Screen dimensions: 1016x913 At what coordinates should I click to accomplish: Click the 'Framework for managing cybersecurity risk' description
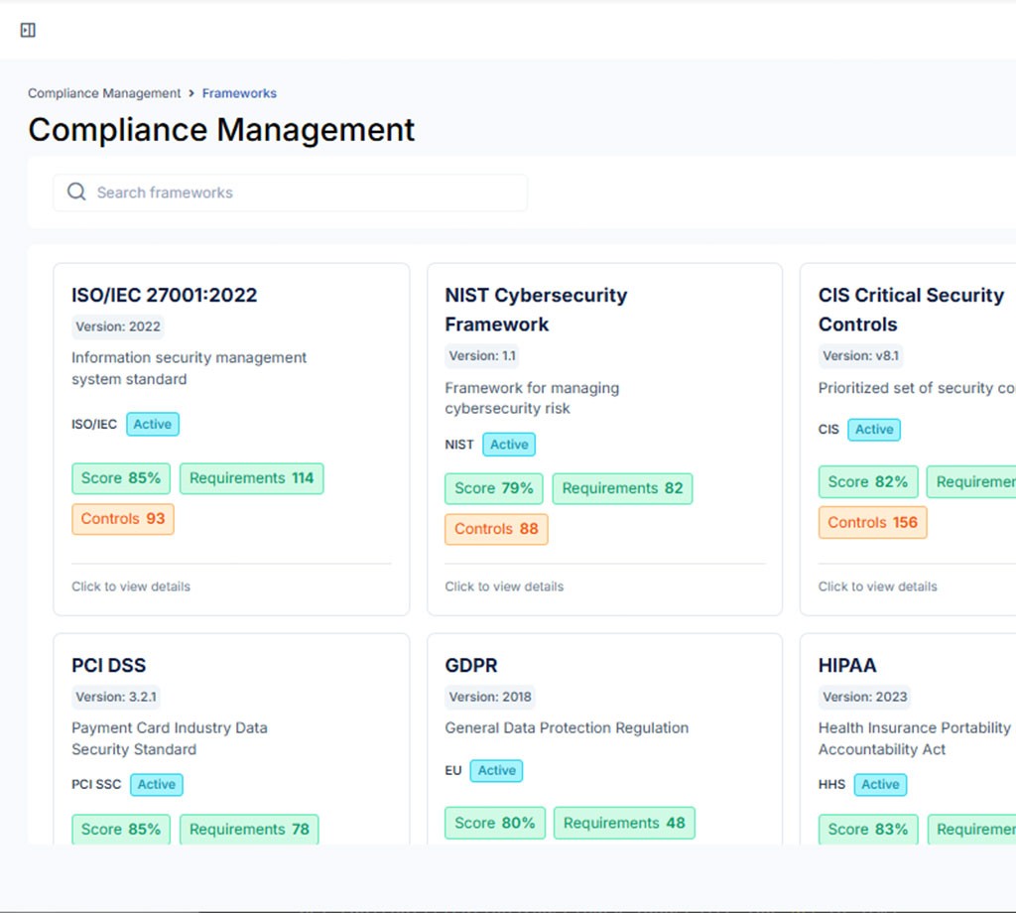[532, 398]
